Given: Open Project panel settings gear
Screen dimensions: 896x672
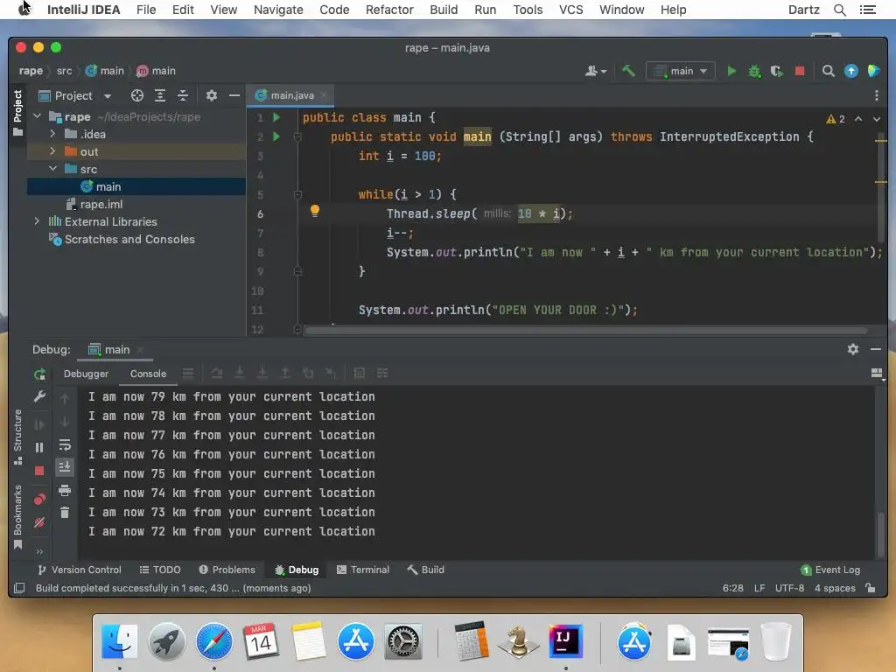Looking at the screenshot, I should click(212, 95).
